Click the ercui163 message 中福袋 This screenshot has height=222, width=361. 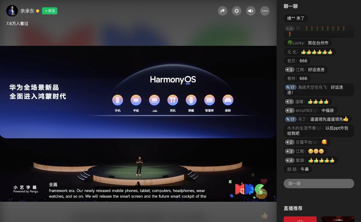[310, 110]
